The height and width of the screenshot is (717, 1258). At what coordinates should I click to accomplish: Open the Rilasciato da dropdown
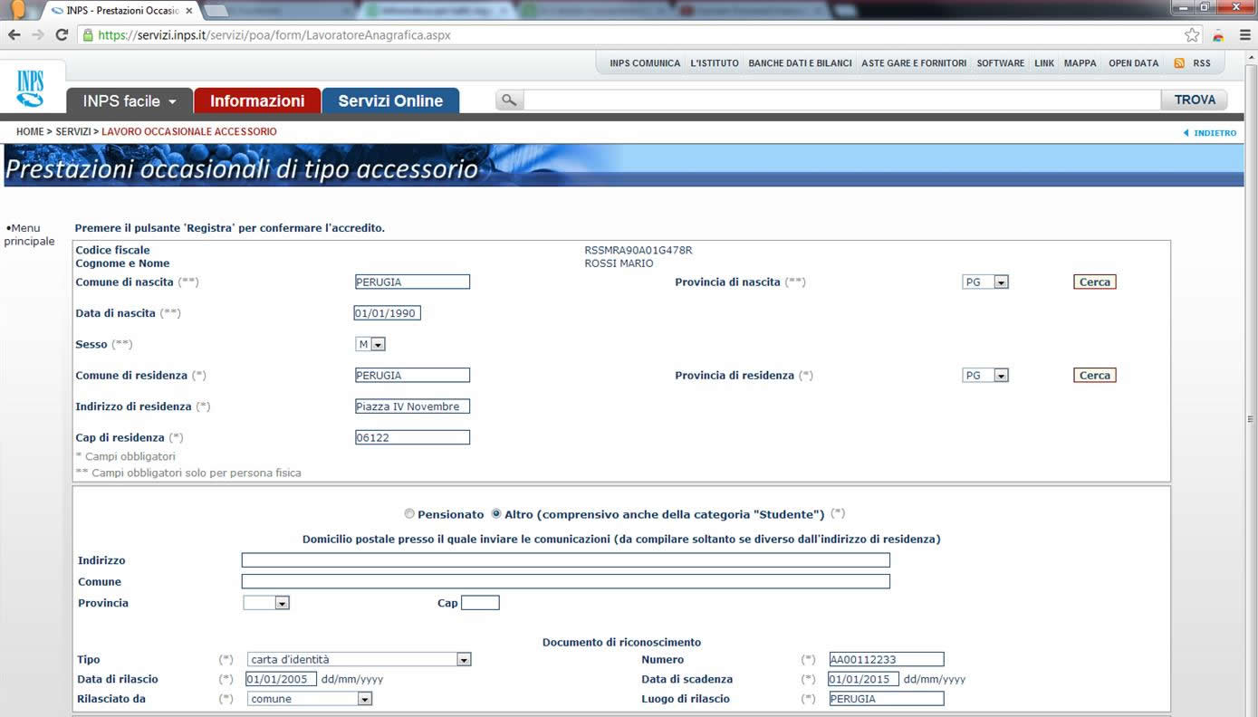pos(364,699)
